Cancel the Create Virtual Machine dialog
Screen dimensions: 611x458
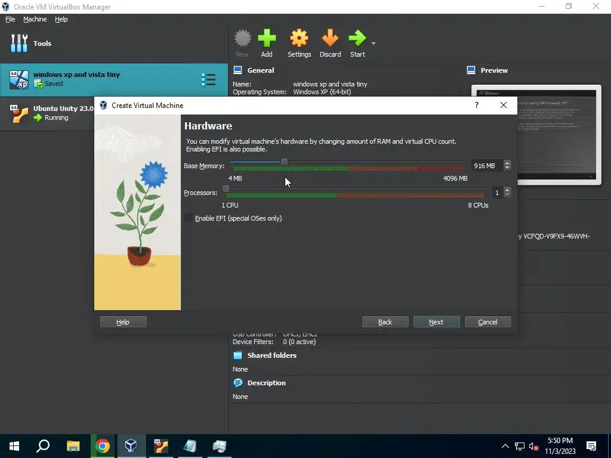click(488, 321)
